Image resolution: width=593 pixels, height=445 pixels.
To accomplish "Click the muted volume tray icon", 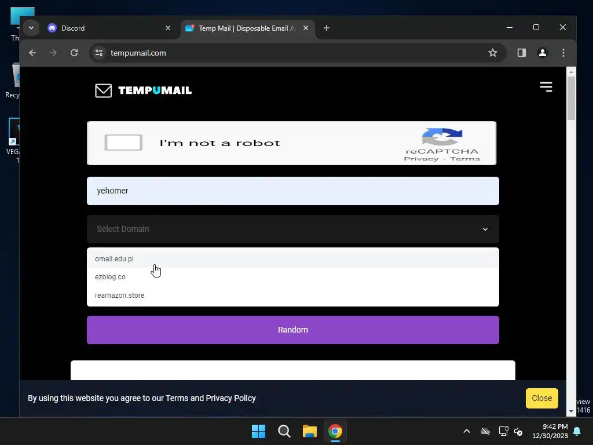I will [x=518, y=431].
